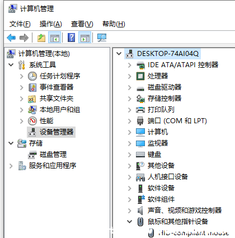This screenshot has width=235, height=238.
Task: Click the scan for hardware changes icon
Action: click(x=102, y=38)
